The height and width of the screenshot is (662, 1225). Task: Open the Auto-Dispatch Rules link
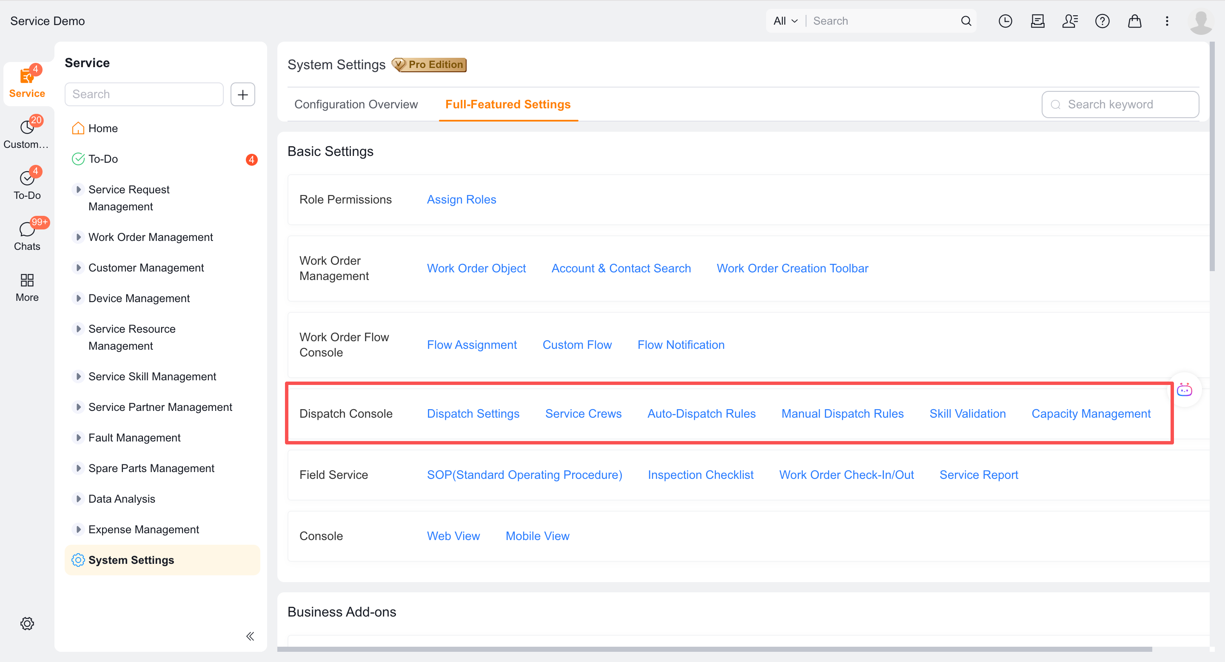click(701, 413)
